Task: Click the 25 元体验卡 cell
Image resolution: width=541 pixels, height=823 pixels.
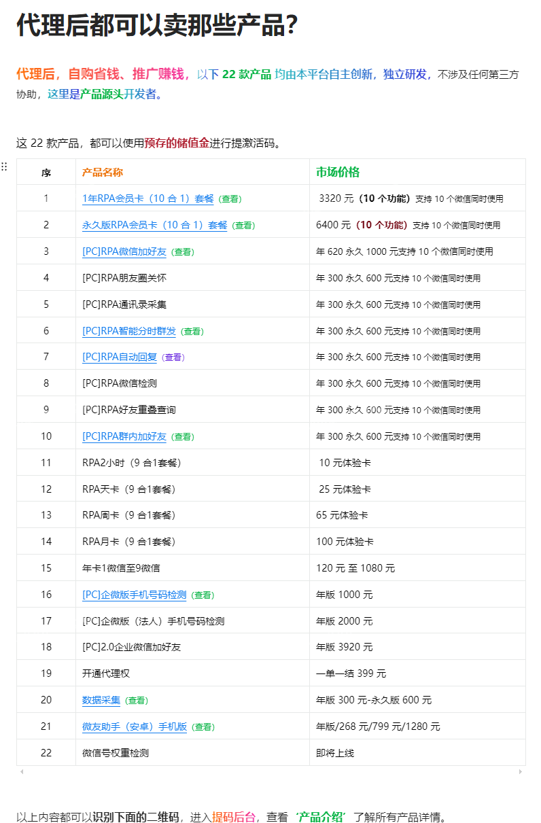Action: (x=417, y=489)
